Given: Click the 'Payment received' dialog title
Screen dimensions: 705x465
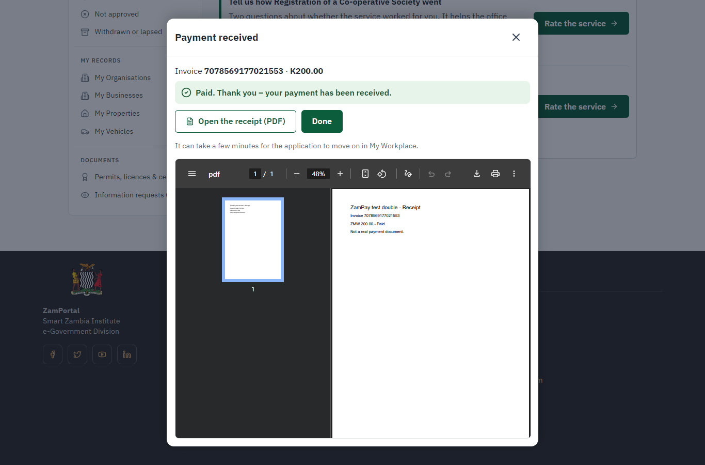Looking at the screenshot, I should coord(217,37).
